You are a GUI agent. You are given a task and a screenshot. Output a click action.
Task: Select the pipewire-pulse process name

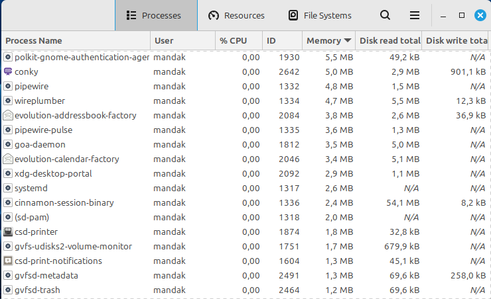coord(44,130)
